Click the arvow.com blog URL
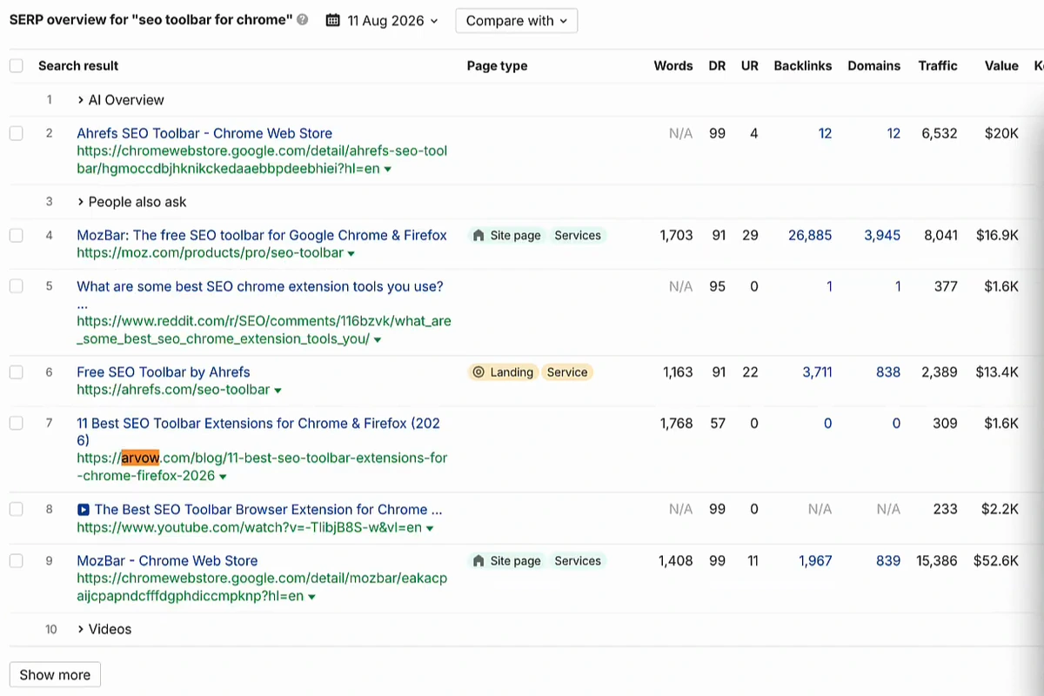The width and height of the screenshot is (1044, 696). click(x=262, y=466)
